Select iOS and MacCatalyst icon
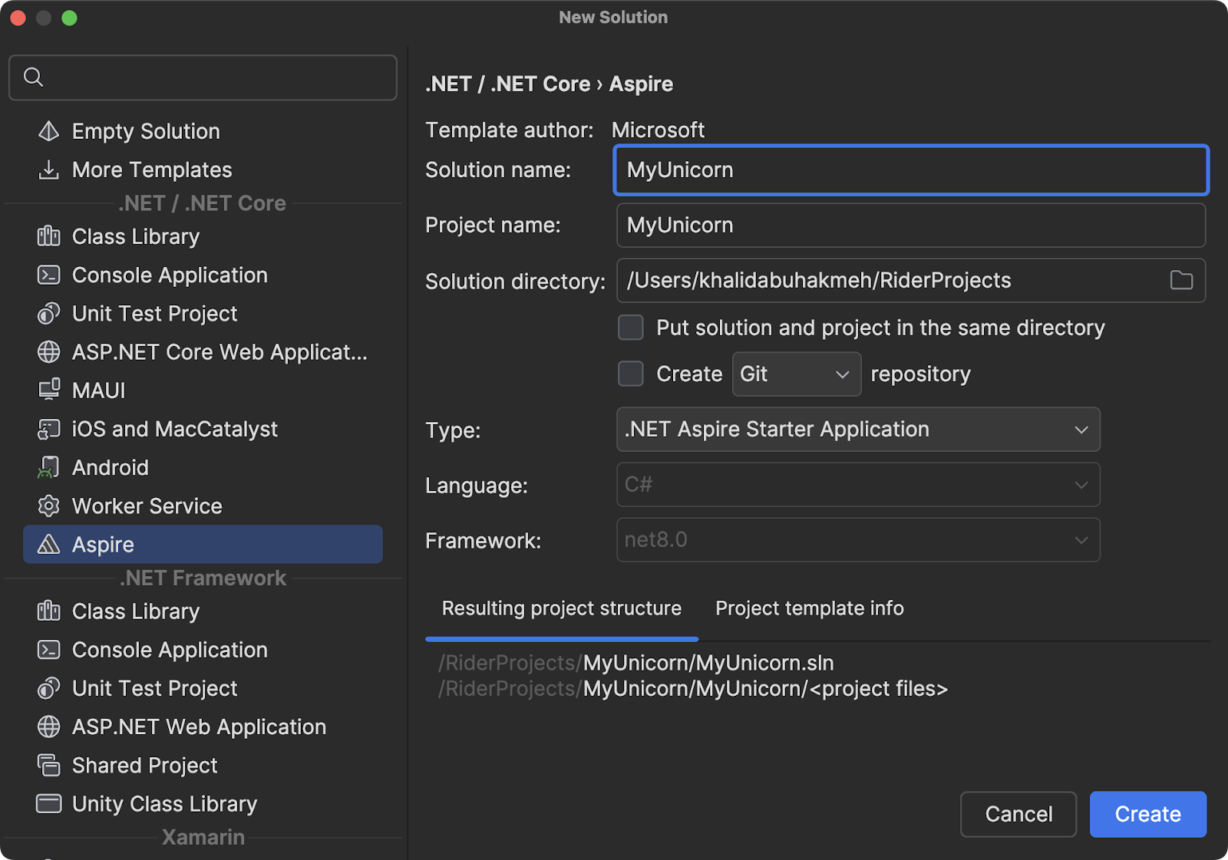1228x860 pixels. point(48,429)
